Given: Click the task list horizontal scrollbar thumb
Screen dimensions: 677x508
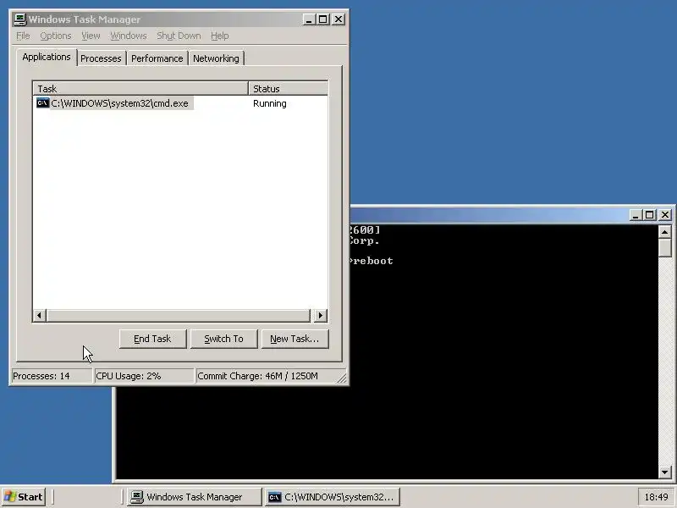Looking at the screenshot, I should click(x=179, y=315).
